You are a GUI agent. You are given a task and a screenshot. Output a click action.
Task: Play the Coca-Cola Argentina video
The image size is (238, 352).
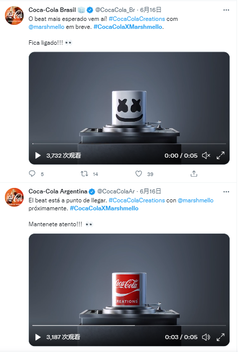click(38, 337)
